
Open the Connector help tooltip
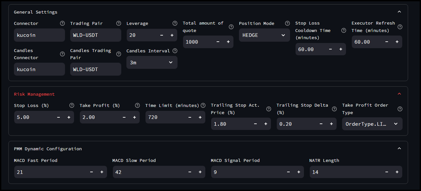62,23
